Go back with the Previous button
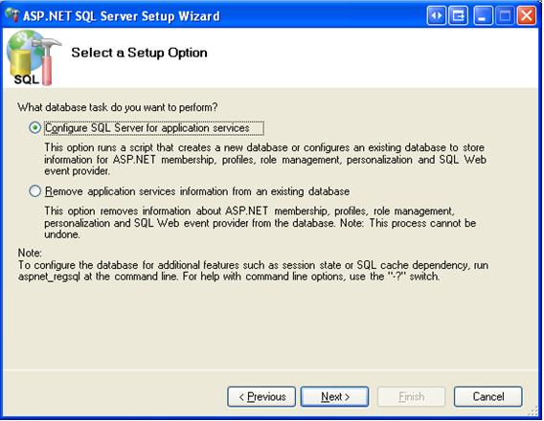Viewport: 544px width, 421px height. click(261, 397)
